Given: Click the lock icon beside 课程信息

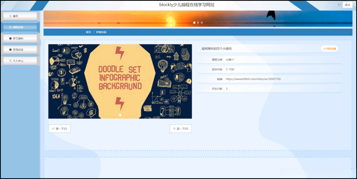Looking at the screenshot, I should (x=10, y=27).
